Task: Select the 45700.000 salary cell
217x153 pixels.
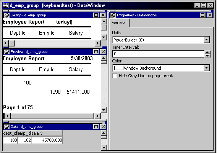Action: (x=47, y=140)
